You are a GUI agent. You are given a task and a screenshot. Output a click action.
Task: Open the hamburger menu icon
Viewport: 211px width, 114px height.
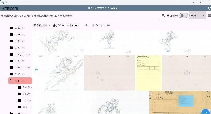tap(209, 15)
